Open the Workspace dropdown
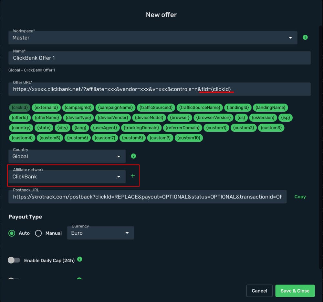323x302 pixels. tap(153, 38)
